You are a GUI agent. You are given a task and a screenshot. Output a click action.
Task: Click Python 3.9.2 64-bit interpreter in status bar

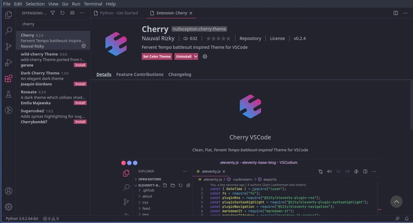[x=22, y=218]
